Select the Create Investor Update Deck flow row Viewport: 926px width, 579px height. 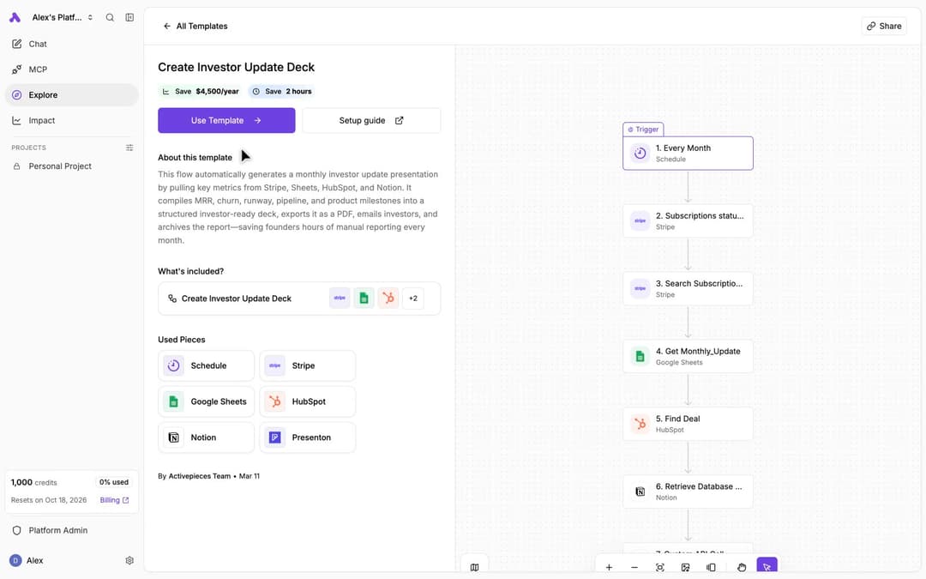click(299, 299)
